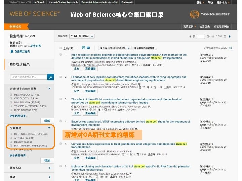242x181 pixels.
Task: Tick the ONCOLOGY category checkbox
Action: [x=11, y=98]
